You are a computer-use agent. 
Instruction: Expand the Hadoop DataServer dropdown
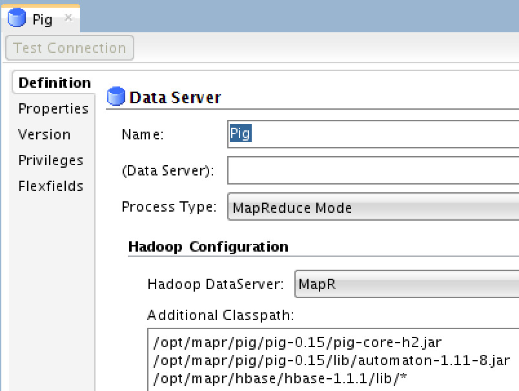point(407,284)
